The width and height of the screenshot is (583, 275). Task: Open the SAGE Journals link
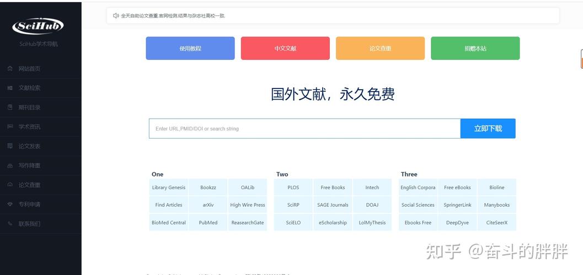tap(333, 205)
